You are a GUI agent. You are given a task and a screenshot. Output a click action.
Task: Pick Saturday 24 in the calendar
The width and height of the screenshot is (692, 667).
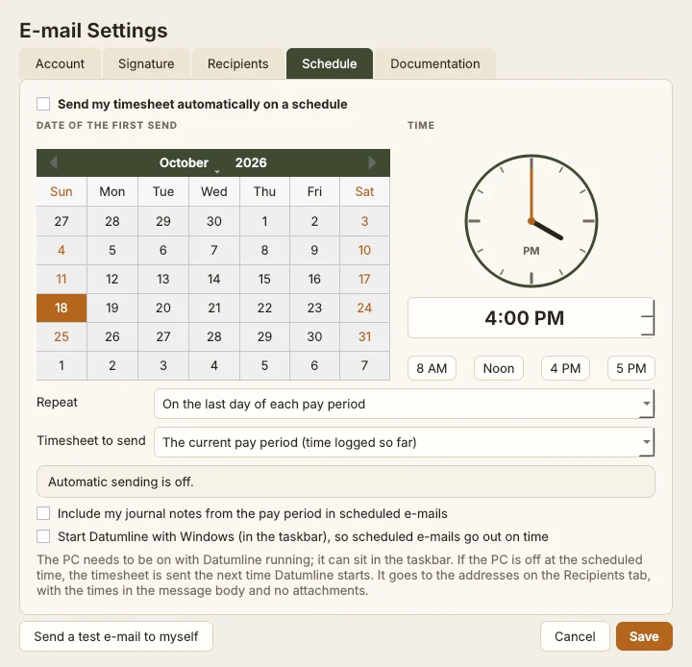click(364, 308)
